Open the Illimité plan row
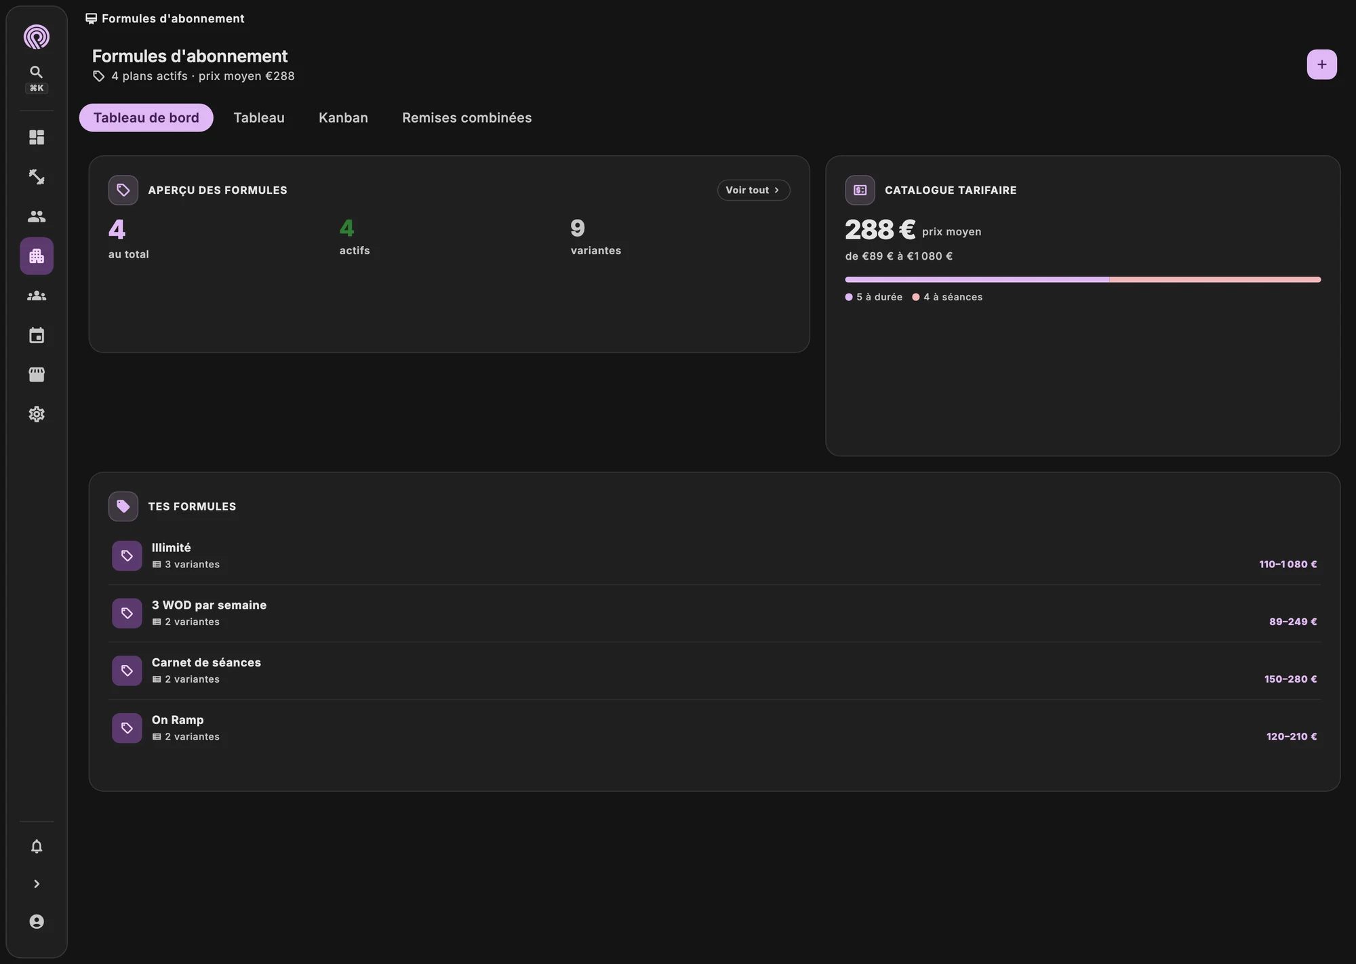 tap(715, 556)
